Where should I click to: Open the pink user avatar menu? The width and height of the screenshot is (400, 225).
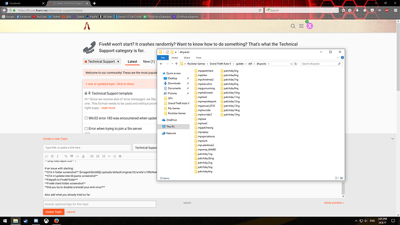[x=310, y=26]
